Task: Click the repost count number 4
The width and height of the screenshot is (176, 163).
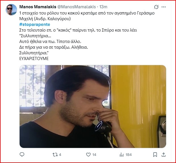Action: [x=60, y=155]
